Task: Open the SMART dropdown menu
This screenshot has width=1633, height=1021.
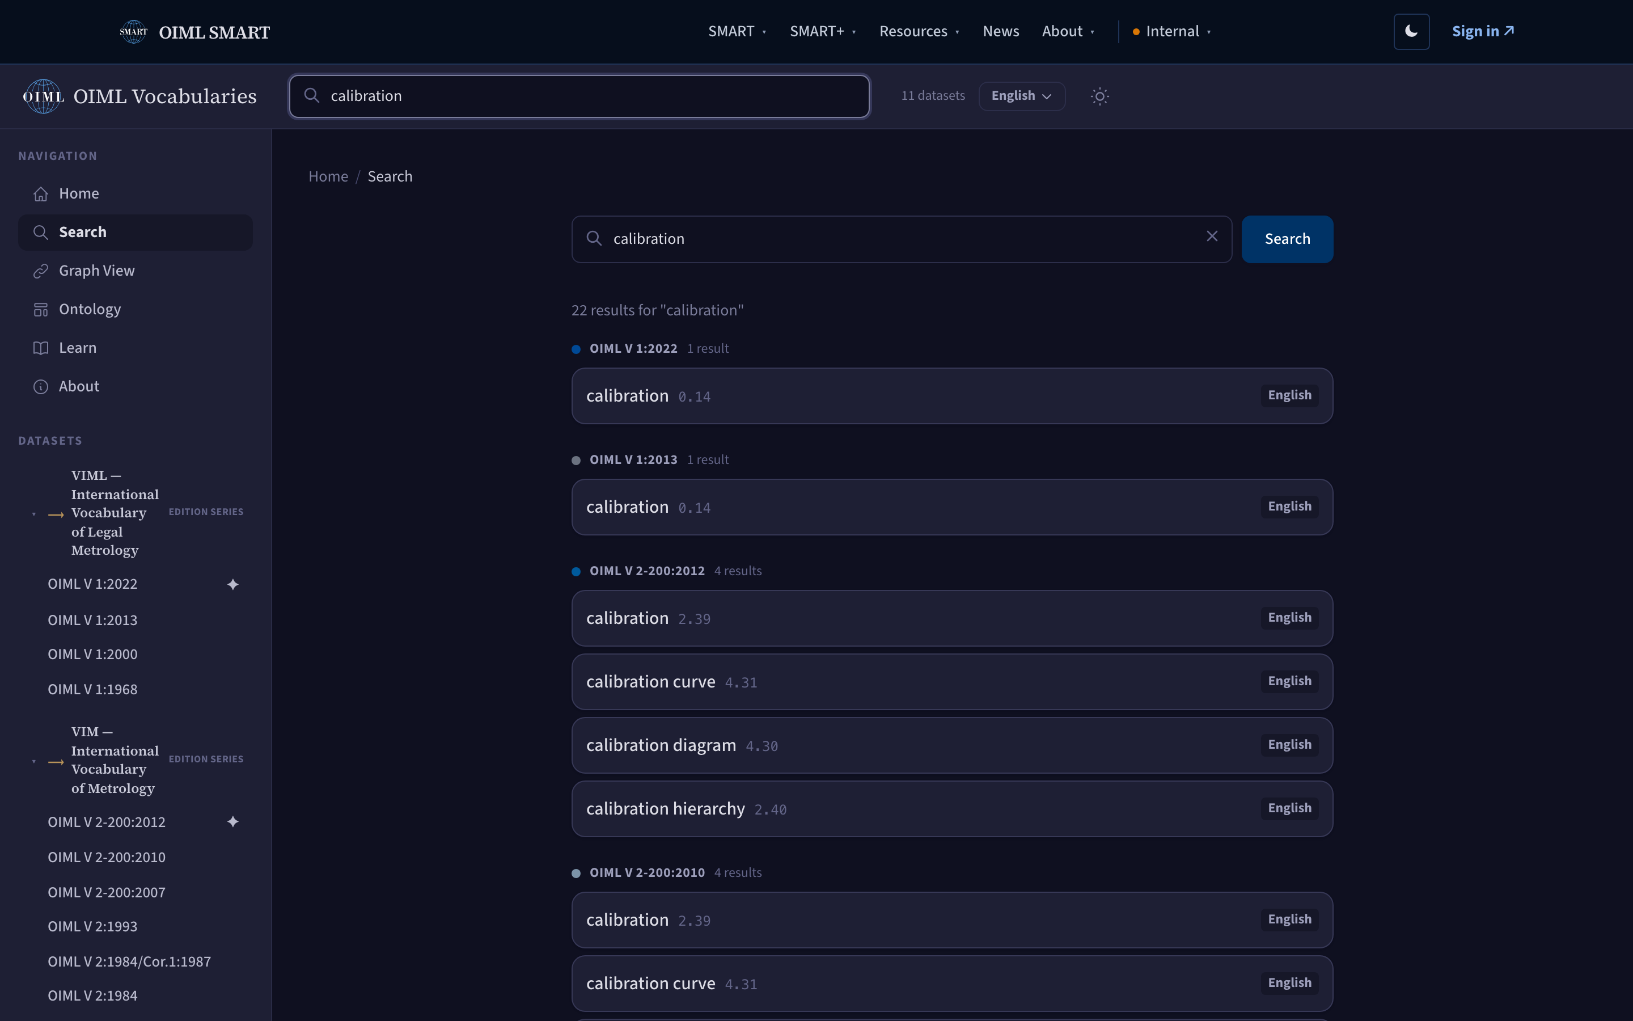Action: pos(737,32)
